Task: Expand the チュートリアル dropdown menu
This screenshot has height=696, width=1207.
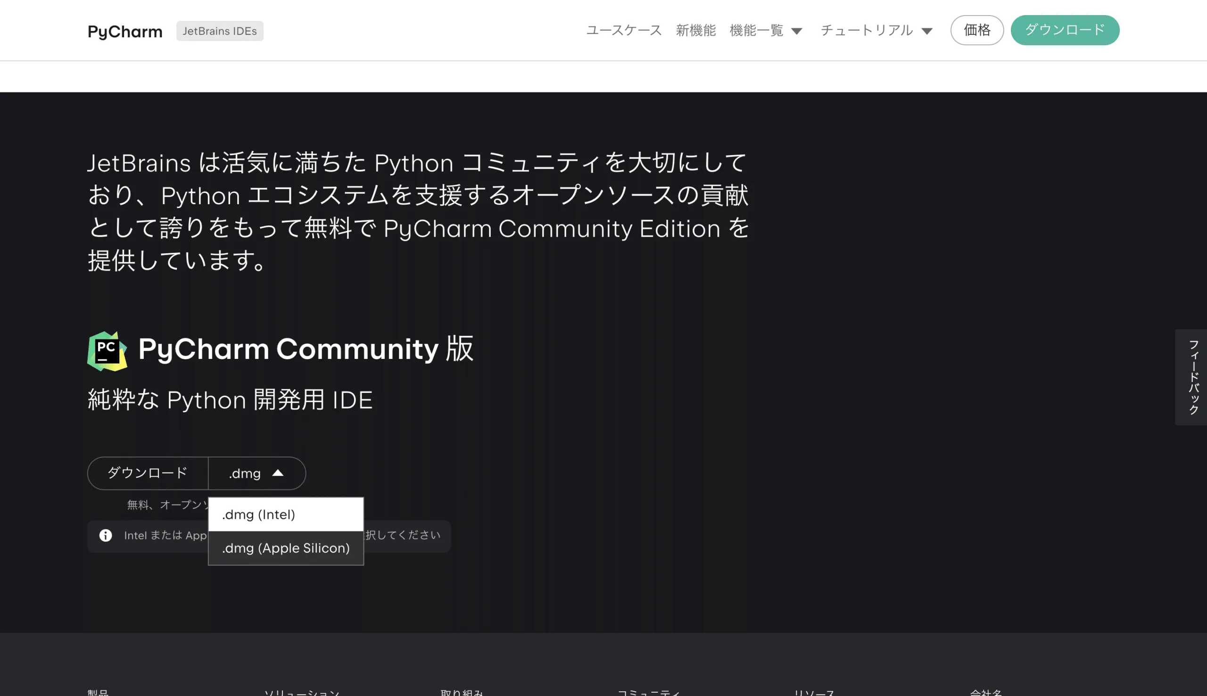Action: pos(876,31)
